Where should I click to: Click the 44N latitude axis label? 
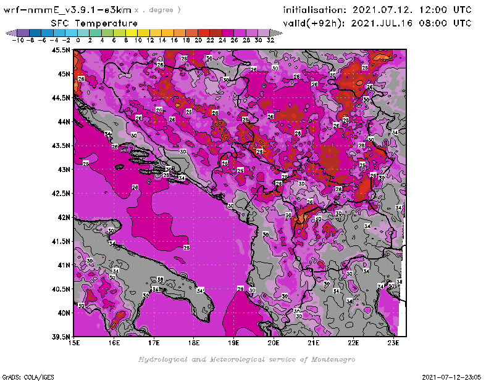click(x=64, y=121)
